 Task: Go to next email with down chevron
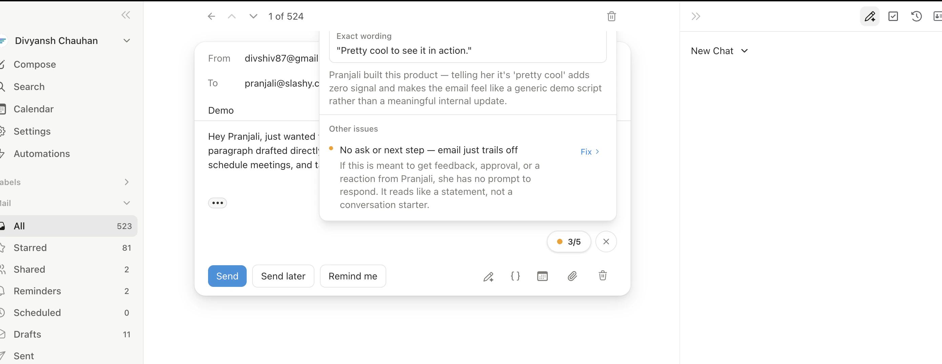253,17
